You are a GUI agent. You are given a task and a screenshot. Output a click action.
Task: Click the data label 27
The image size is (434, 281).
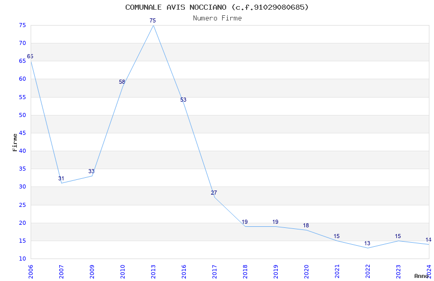point(214,193)
